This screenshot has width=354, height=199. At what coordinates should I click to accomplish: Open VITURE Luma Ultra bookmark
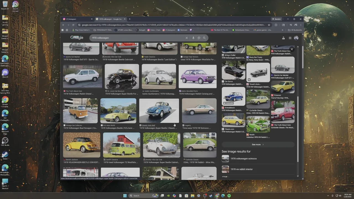pyautogui.click(x=124, y=30)
